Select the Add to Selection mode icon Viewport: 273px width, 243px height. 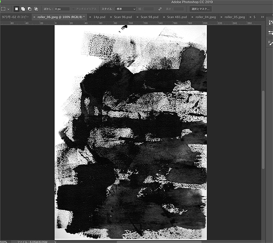click(23, 8)
